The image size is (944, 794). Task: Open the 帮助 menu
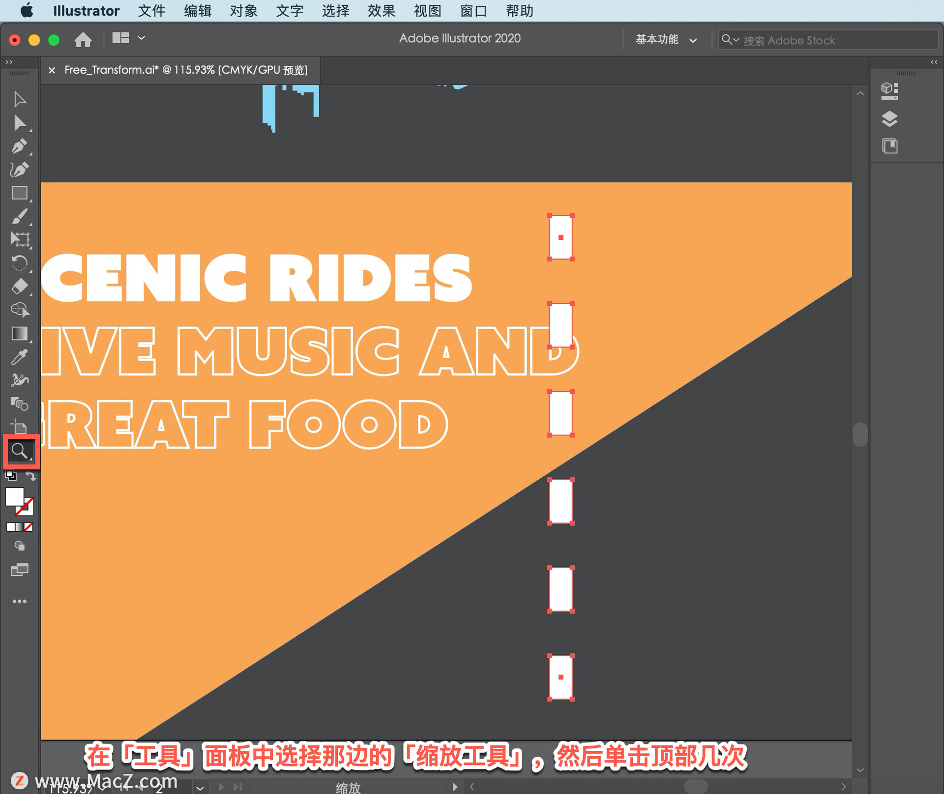pyautogui.click(x=520, y=10)
